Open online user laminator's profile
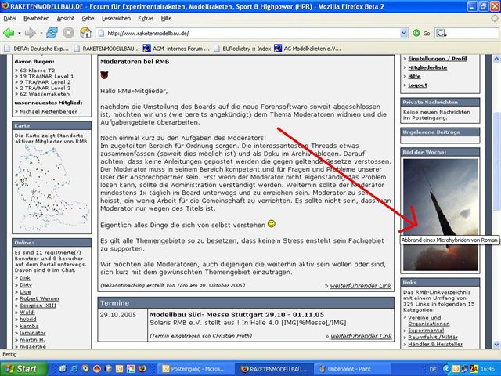 click(x=33, y=333)
